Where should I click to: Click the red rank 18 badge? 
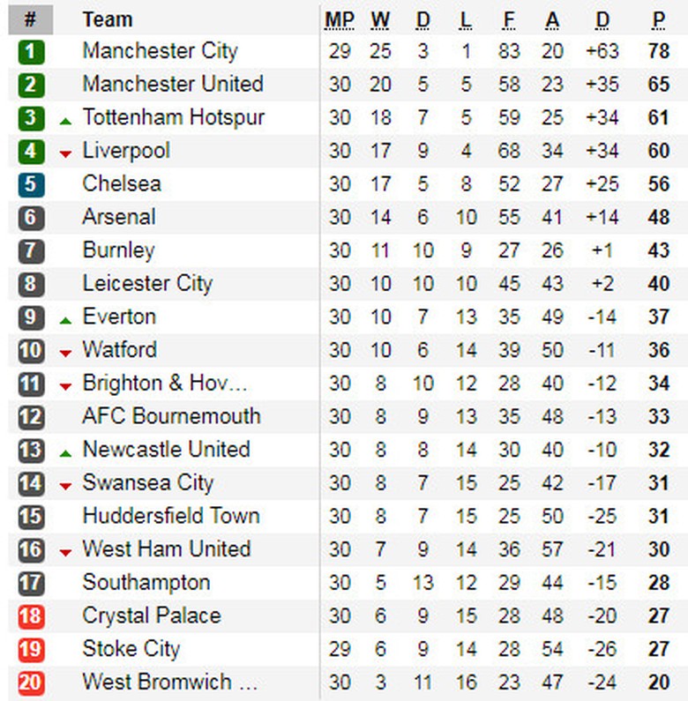tap(31, 616)
